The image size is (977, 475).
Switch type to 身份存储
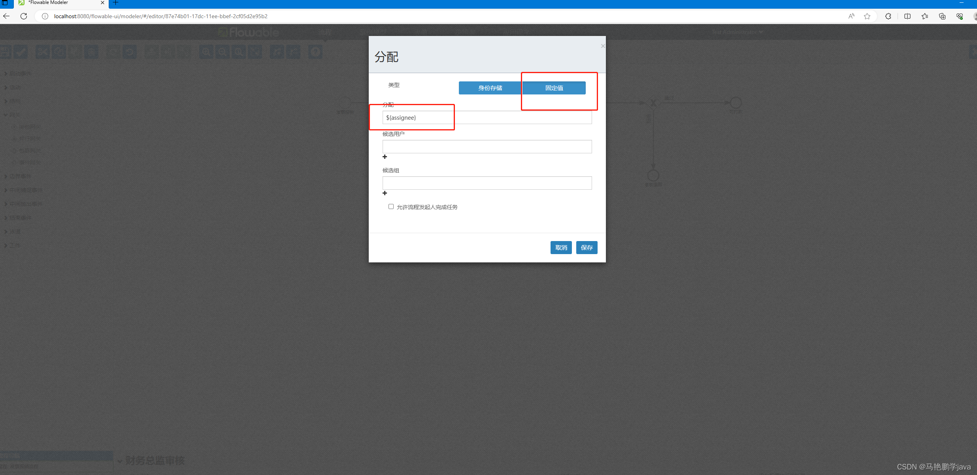point(490,88)
